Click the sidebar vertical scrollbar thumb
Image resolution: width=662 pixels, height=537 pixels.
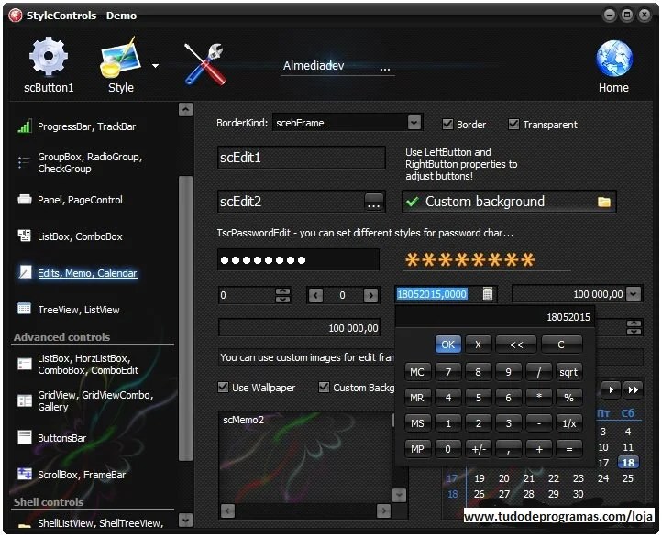(186, 319)
